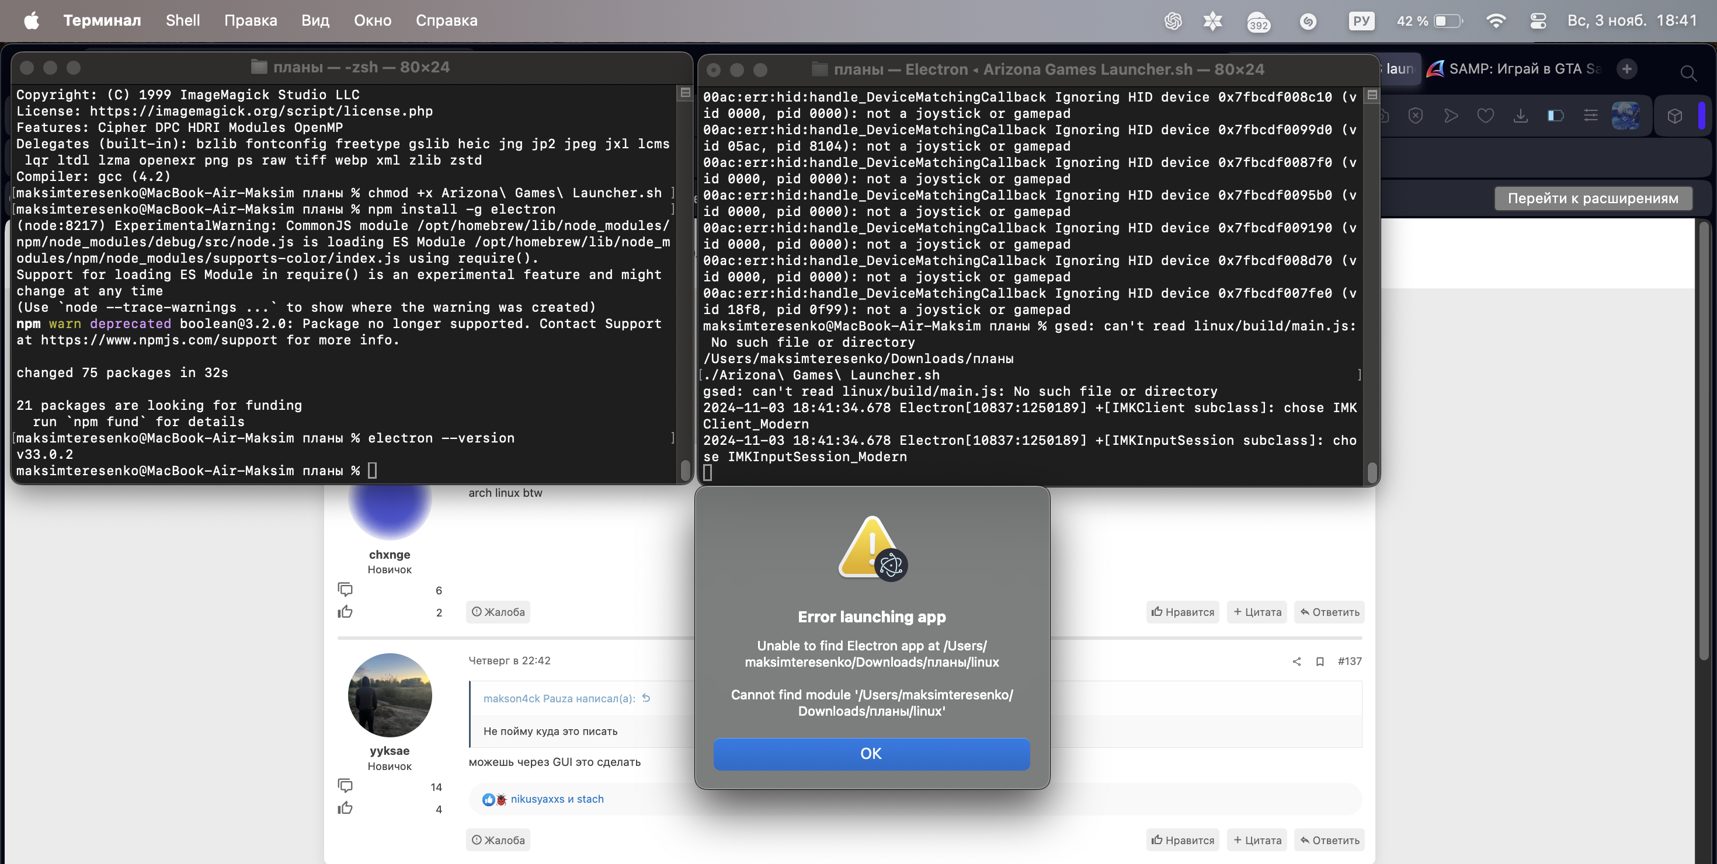Click the zsh terminal window title bar

coord(351,67)
